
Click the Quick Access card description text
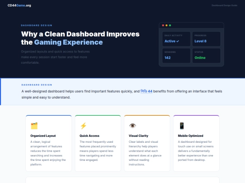tap(98, 151)
